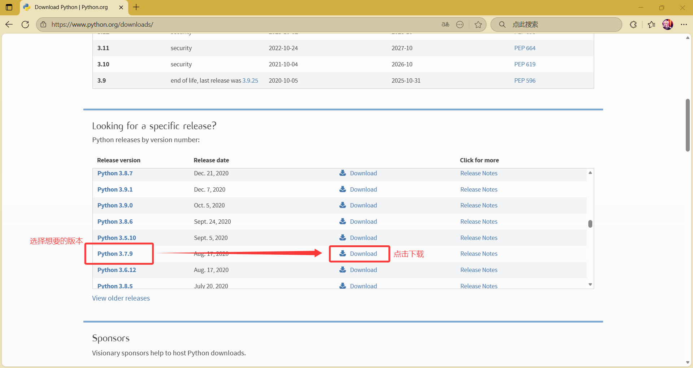The image size is (693, 368).
Task: Click download icon for Python 3.9.1
Action: pyautogui.click(x=343, y=189)
